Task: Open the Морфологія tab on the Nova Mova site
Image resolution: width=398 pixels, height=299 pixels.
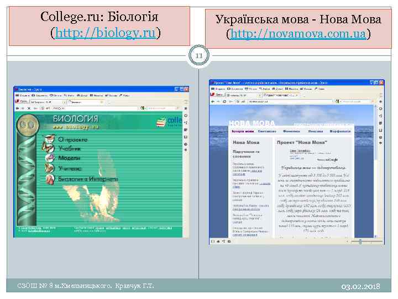Action: [x=340, y=131]
